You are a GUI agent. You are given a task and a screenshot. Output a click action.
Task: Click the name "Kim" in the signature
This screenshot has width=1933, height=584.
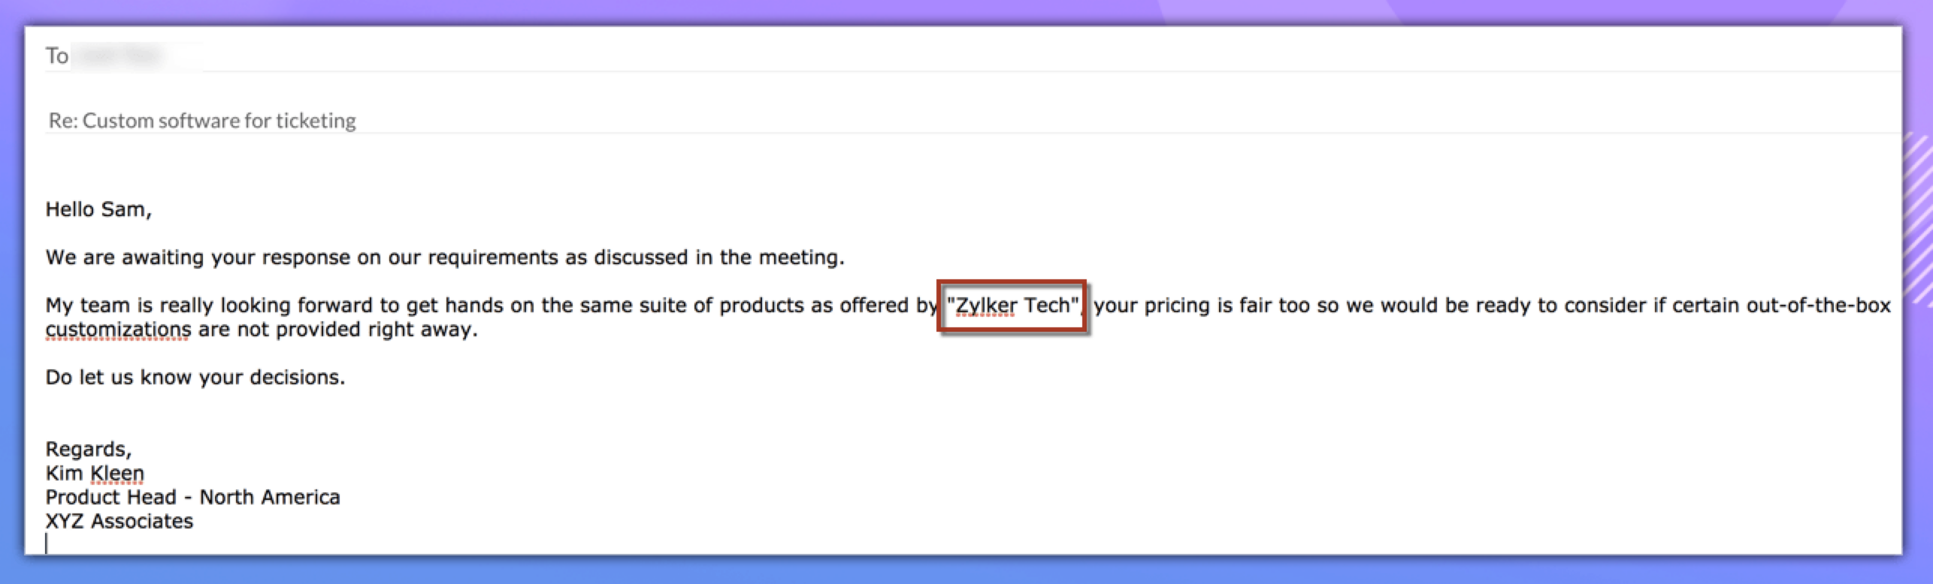click(64, 473)
